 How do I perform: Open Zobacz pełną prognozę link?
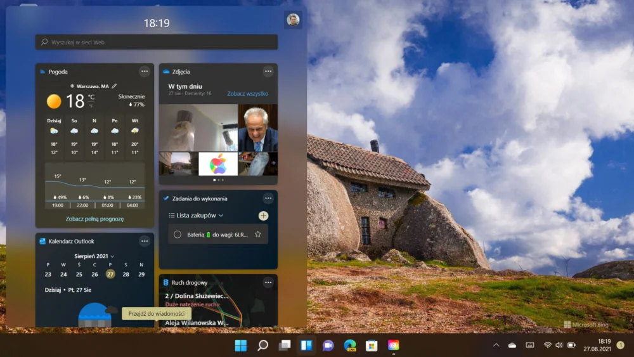pos(94,219)
